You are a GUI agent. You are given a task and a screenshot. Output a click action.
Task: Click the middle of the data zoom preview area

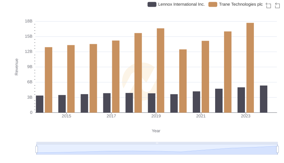click(x=157, y=150)
